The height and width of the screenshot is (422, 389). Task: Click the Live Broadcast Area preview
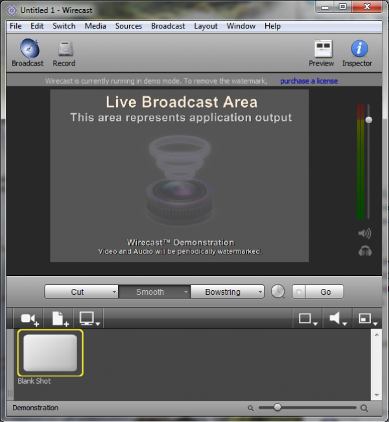(x=180, y=176)
